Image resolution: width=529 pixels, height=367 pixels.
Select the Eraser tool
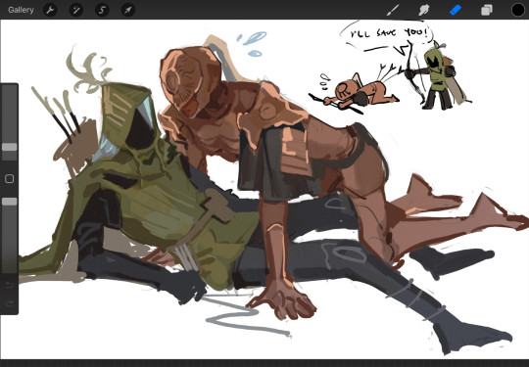(456, 10)
